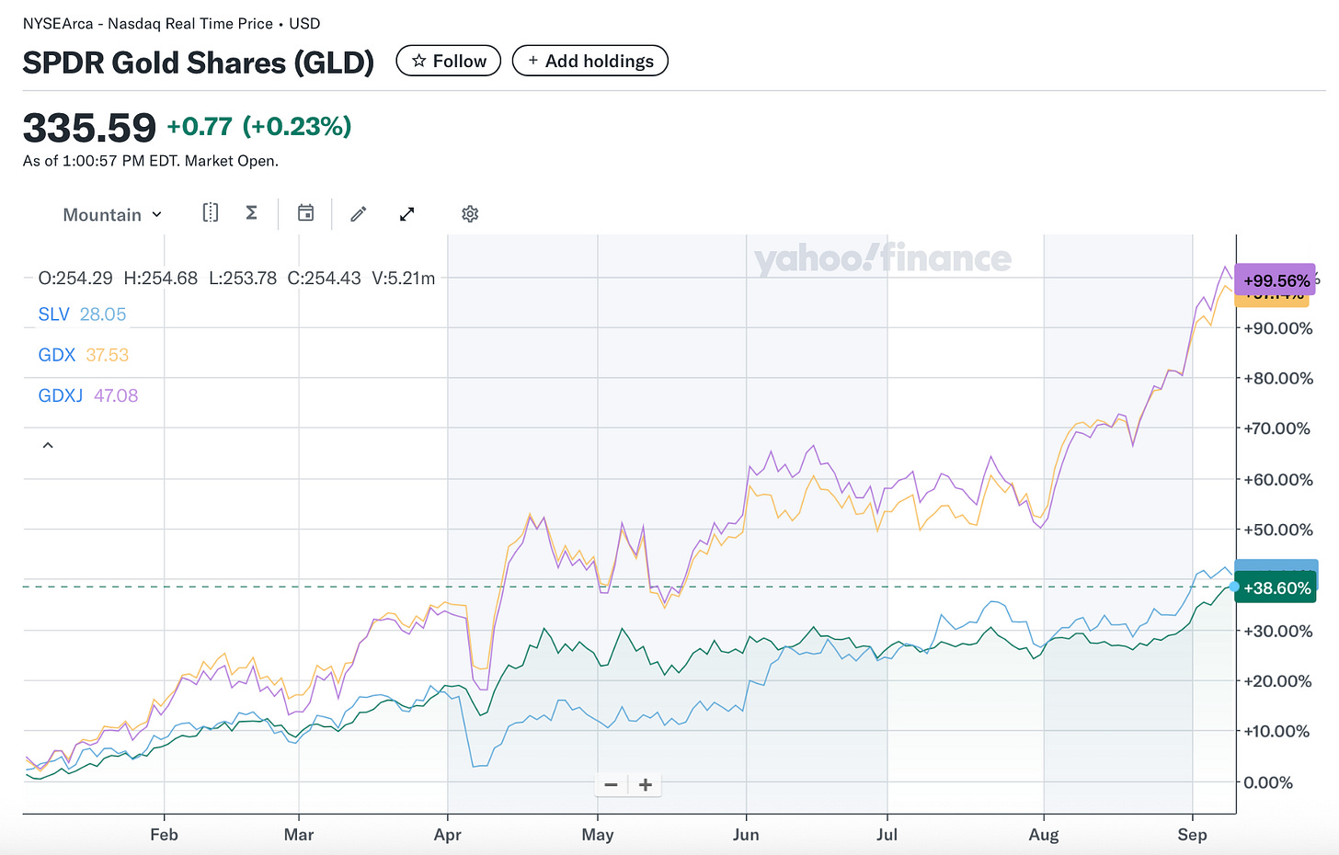
Task: Click the Follow button
Action: [x=448, y=60]
